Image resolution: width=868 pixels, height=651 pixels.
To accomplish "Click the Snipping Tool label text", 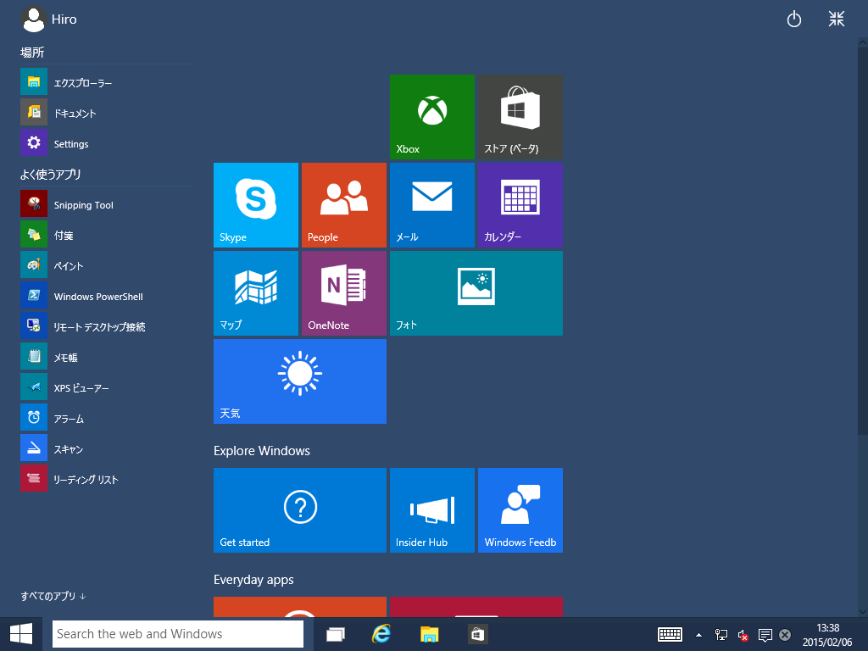I will tap(84, 205).
